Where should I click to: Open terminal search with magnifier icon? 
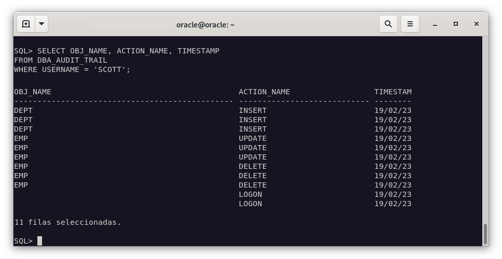pos(388,24)
